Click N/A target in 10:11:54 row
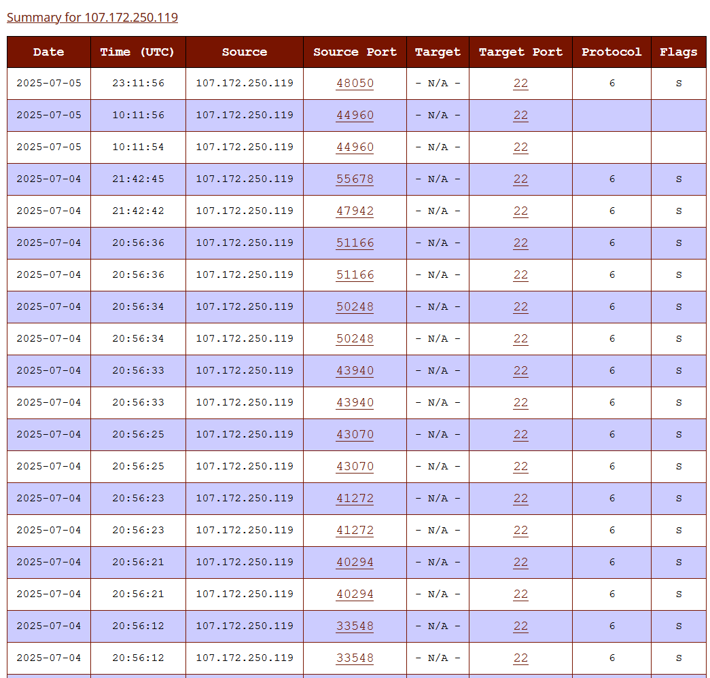 (x=438, y=147)
